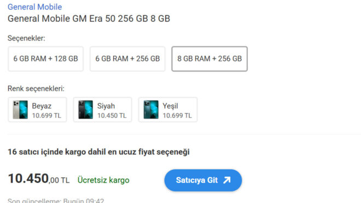The width and height of the screenshot is (361, 203).
Task: Choose the 6 GB RAM + 256 GB variant
Action: [127, 59]
